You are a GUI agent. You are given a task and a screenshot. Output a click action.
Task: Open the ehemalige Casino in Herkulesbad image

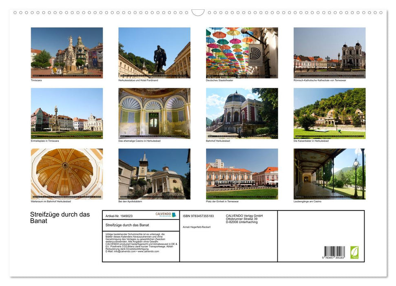(x=154, y=113)
